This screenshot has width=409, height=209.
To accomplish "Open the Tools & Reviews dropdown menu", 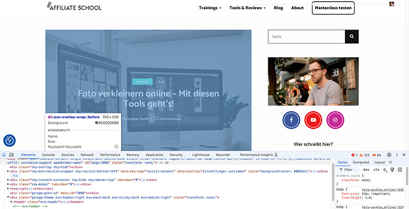I will pos(248,8).
